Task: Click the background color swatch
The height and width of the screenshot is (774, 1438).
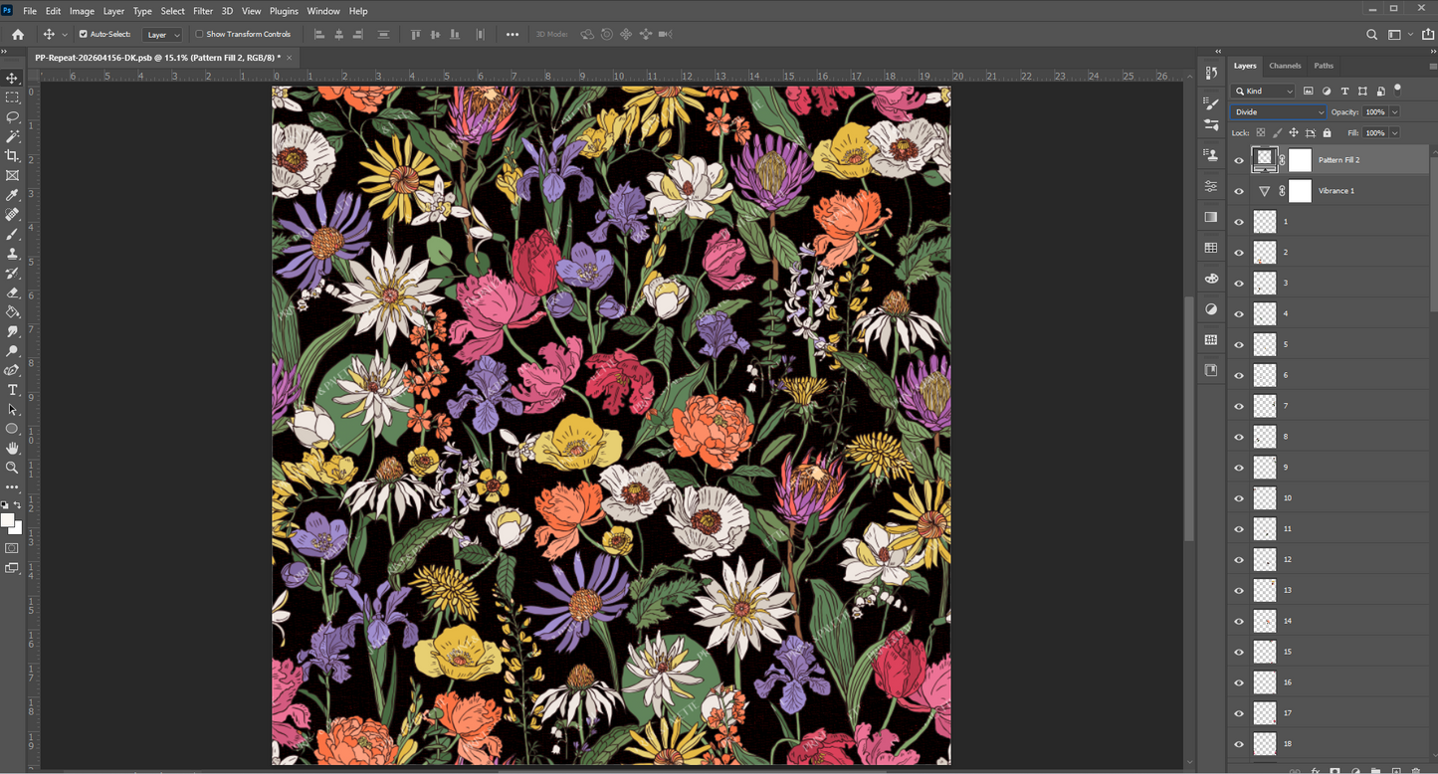Action: pyautogui.click(x=17, y=528)
